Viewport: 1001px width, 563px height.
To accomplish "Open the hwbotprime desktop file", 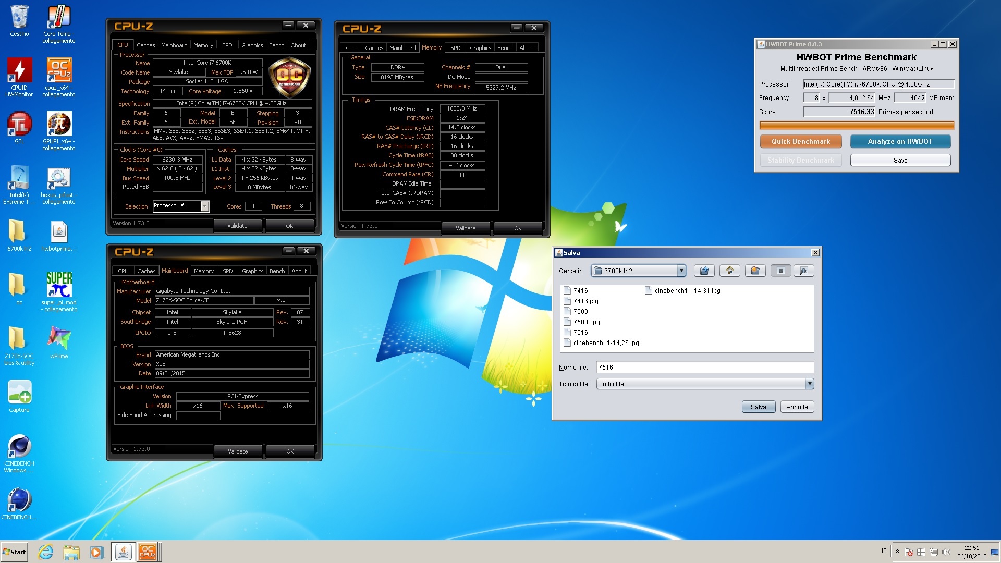I will coord(59,236).
